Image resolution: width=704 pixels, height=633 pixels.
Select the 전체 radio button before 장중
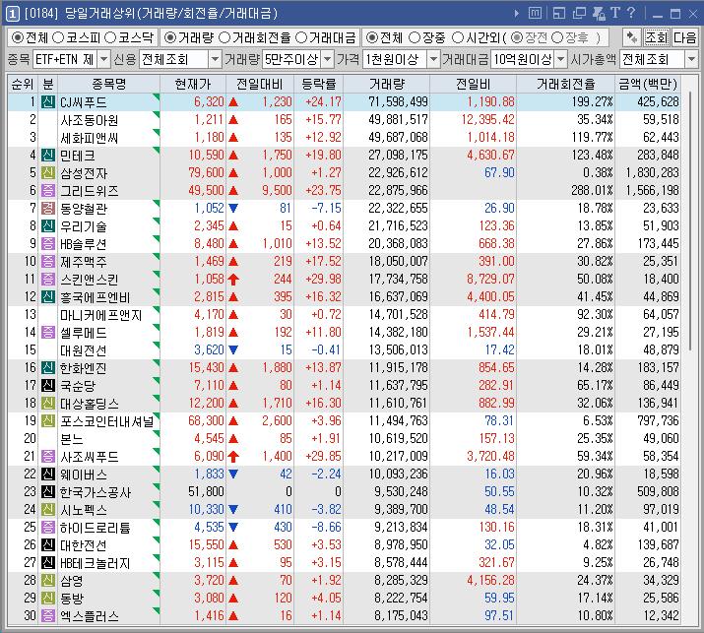point(372,37)
